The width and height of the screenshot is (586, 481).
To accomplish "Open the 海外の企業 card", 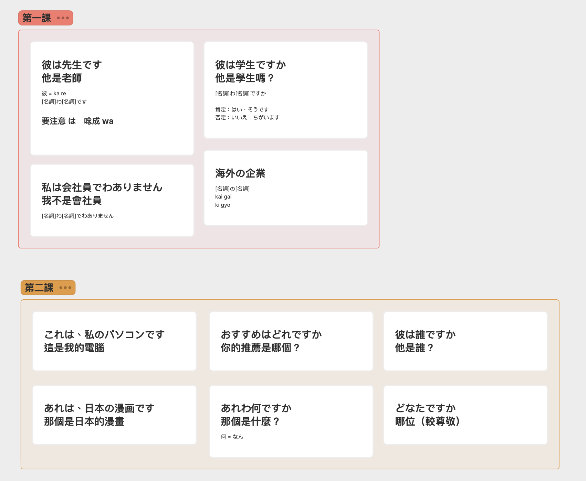I will point(286,188).
